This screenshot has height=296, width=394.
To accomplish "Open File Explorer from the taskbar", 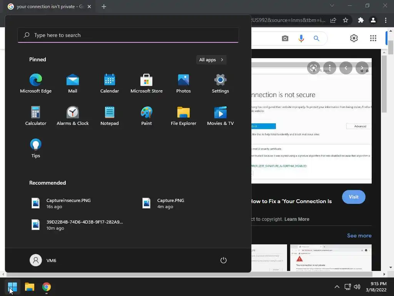I will pyautogui.click(x=30, y=287).
